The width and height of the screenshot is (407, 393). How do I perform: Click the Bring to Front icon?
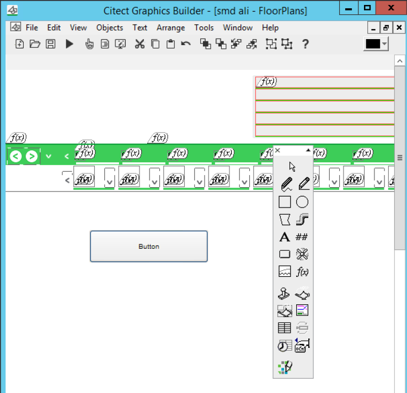click(205, 44)
